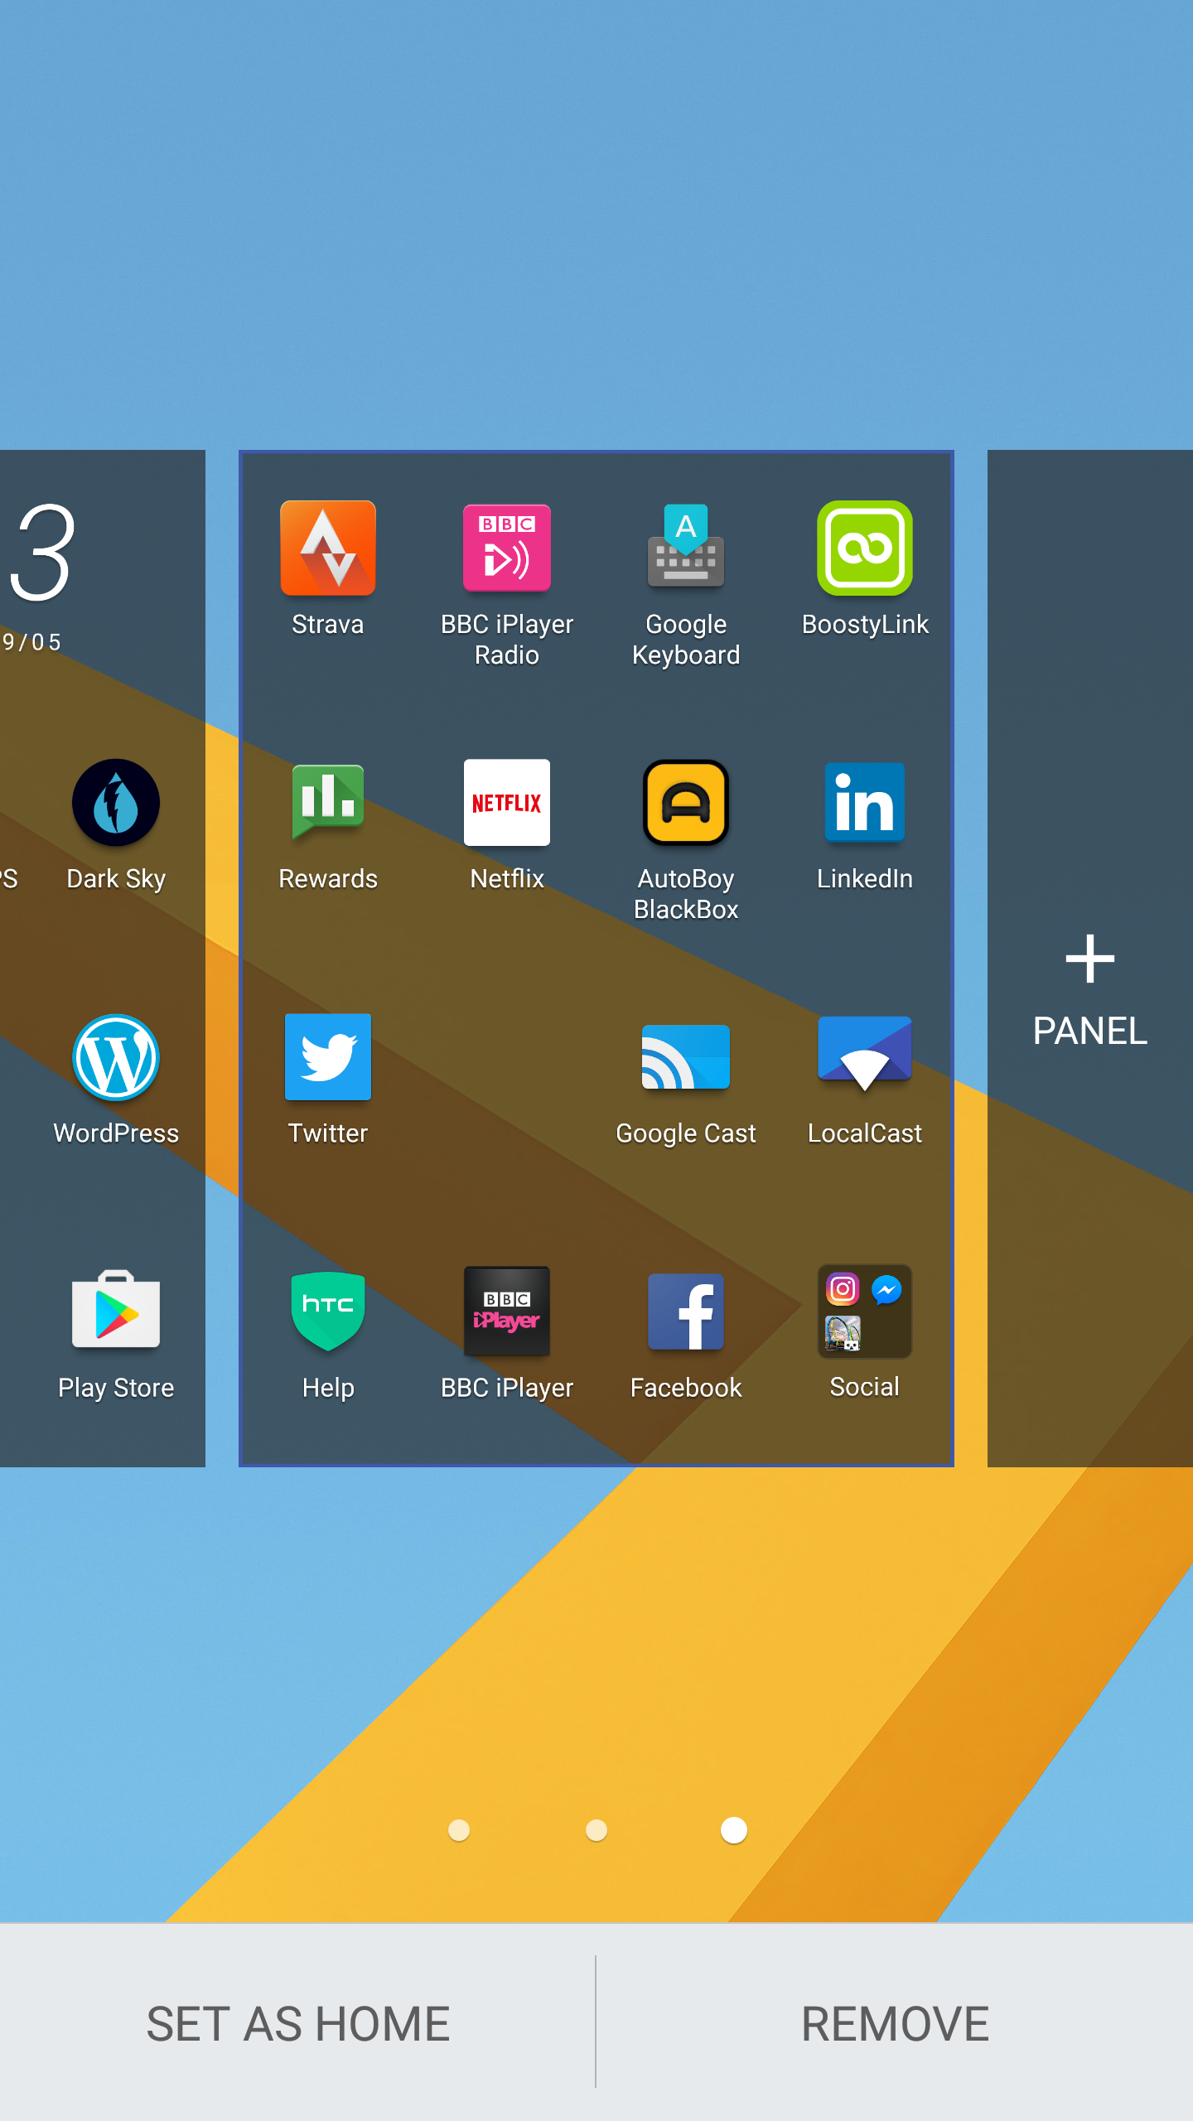The image size is (1193, 2121).
Task: Select third page indicator dot
Action: pos(734,1830)
